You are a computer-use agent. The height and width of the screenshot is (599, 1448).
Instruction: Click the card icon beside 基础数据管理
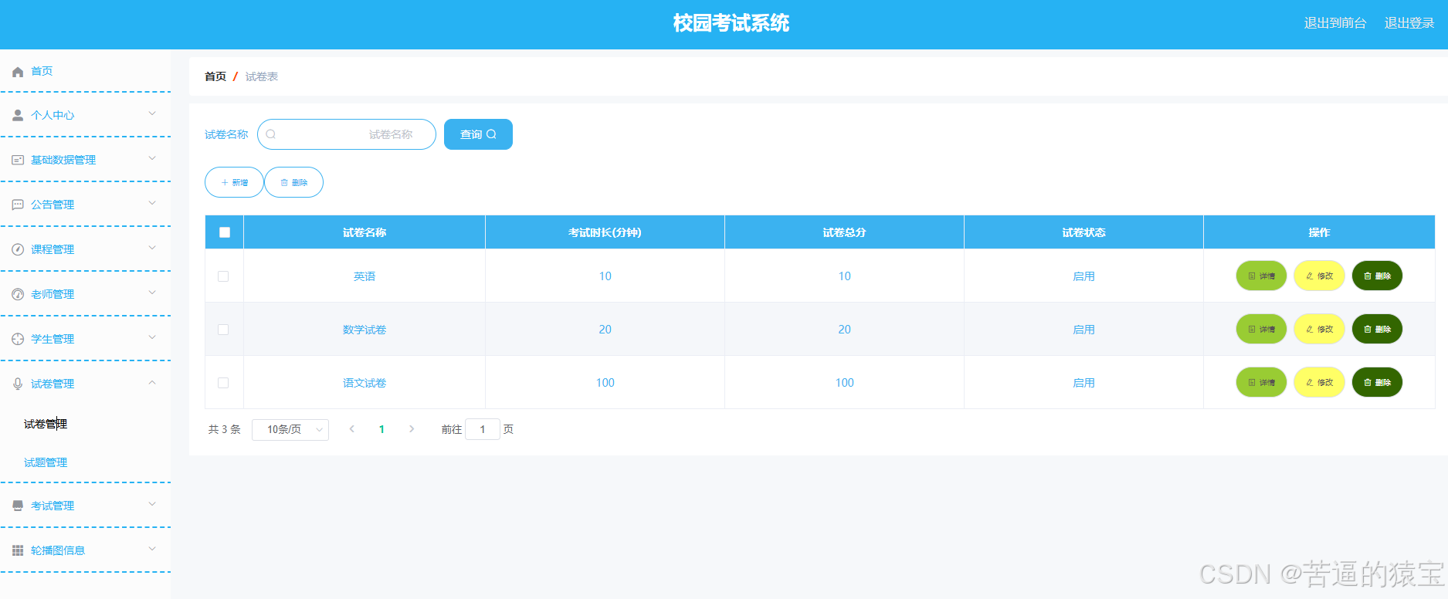coord(18,161)
